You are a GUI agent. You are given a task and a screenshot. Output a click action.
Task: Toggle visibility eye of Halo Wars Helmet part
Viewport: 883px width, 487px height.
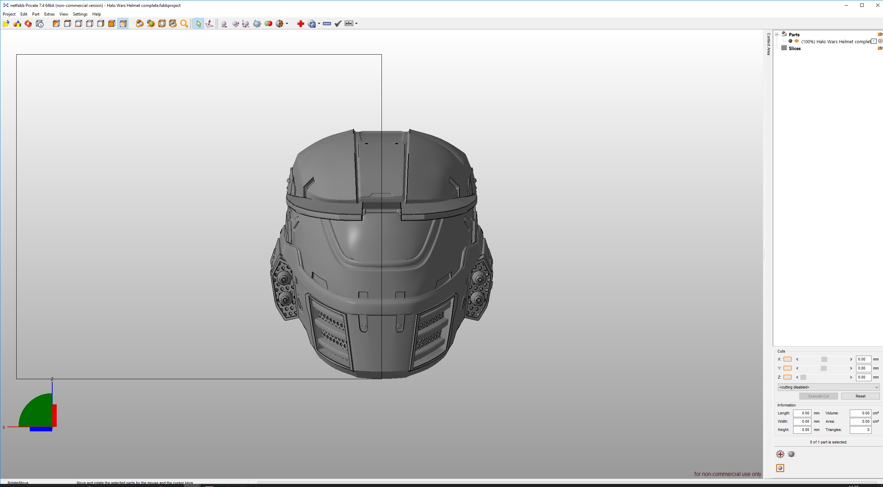pos(797,41)
